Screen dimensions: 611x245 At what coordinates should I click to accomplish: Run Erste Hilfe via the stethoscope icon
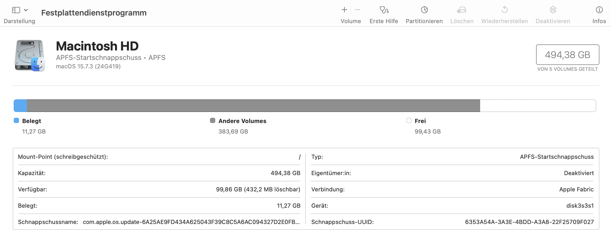click(384, 10)
